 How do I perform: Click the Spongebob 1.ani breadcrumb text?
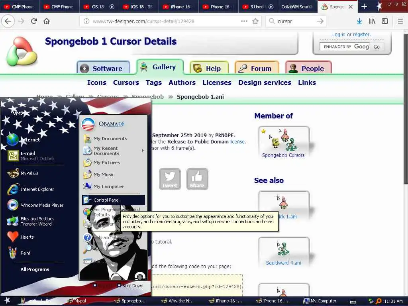(200, 97)
